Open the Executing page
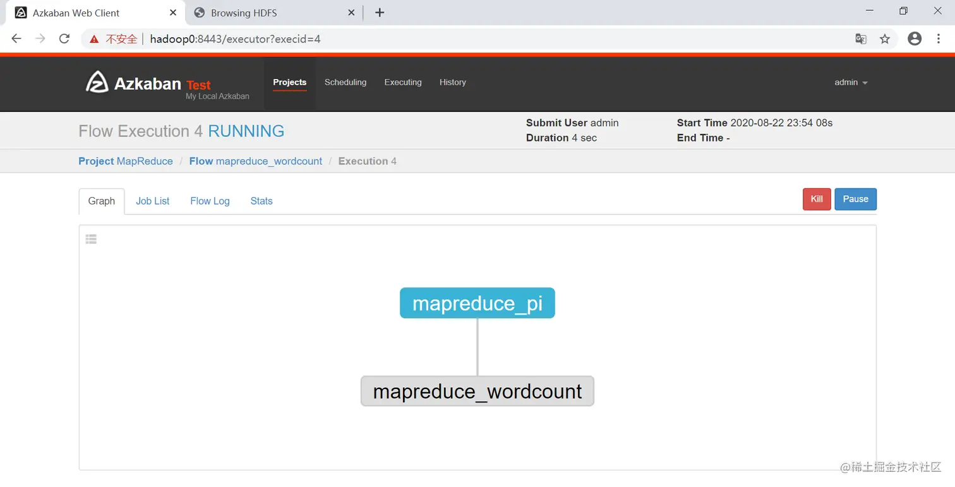This screenshot has height=487, width=955. point(403,82)
